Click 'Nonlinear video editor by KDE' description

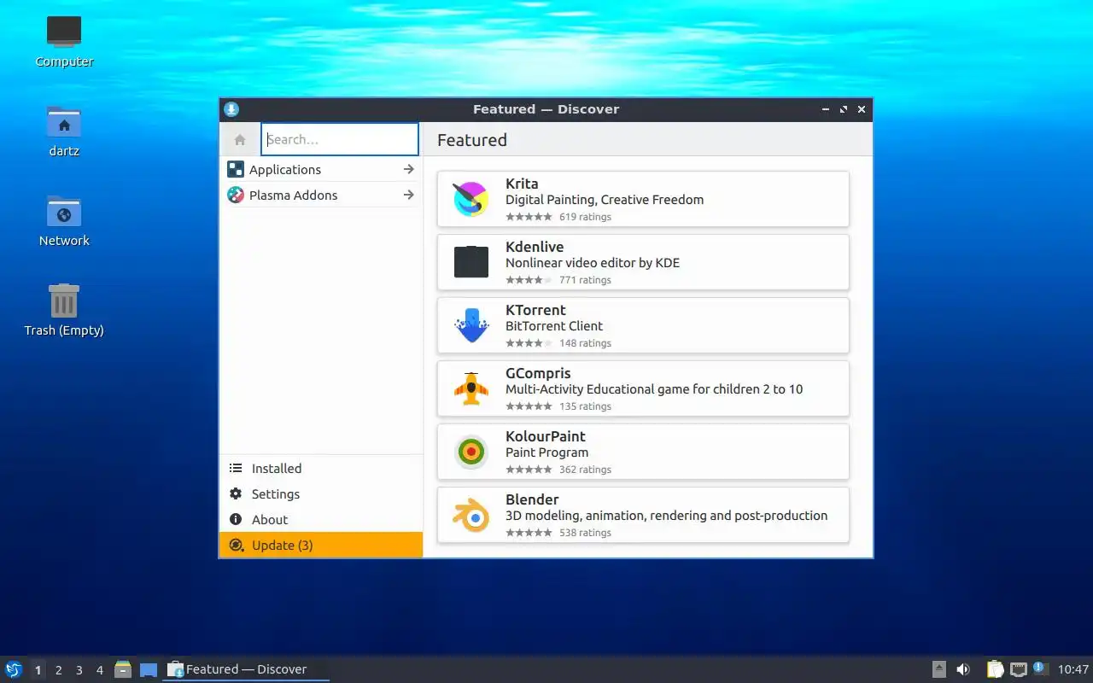(x=593, y=263)
